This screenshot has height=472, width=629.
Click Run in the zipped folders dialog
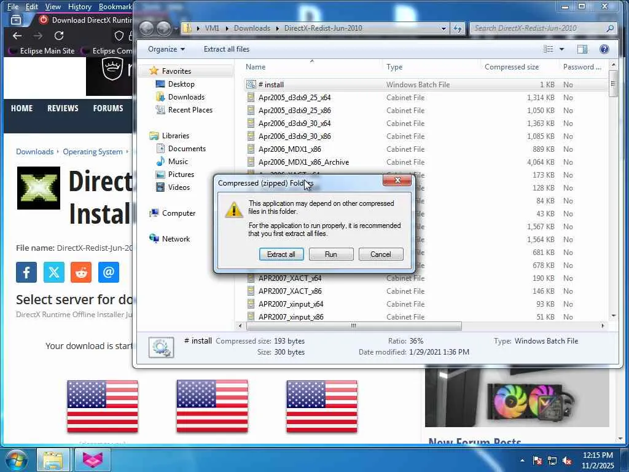click(x=331, y=254)
